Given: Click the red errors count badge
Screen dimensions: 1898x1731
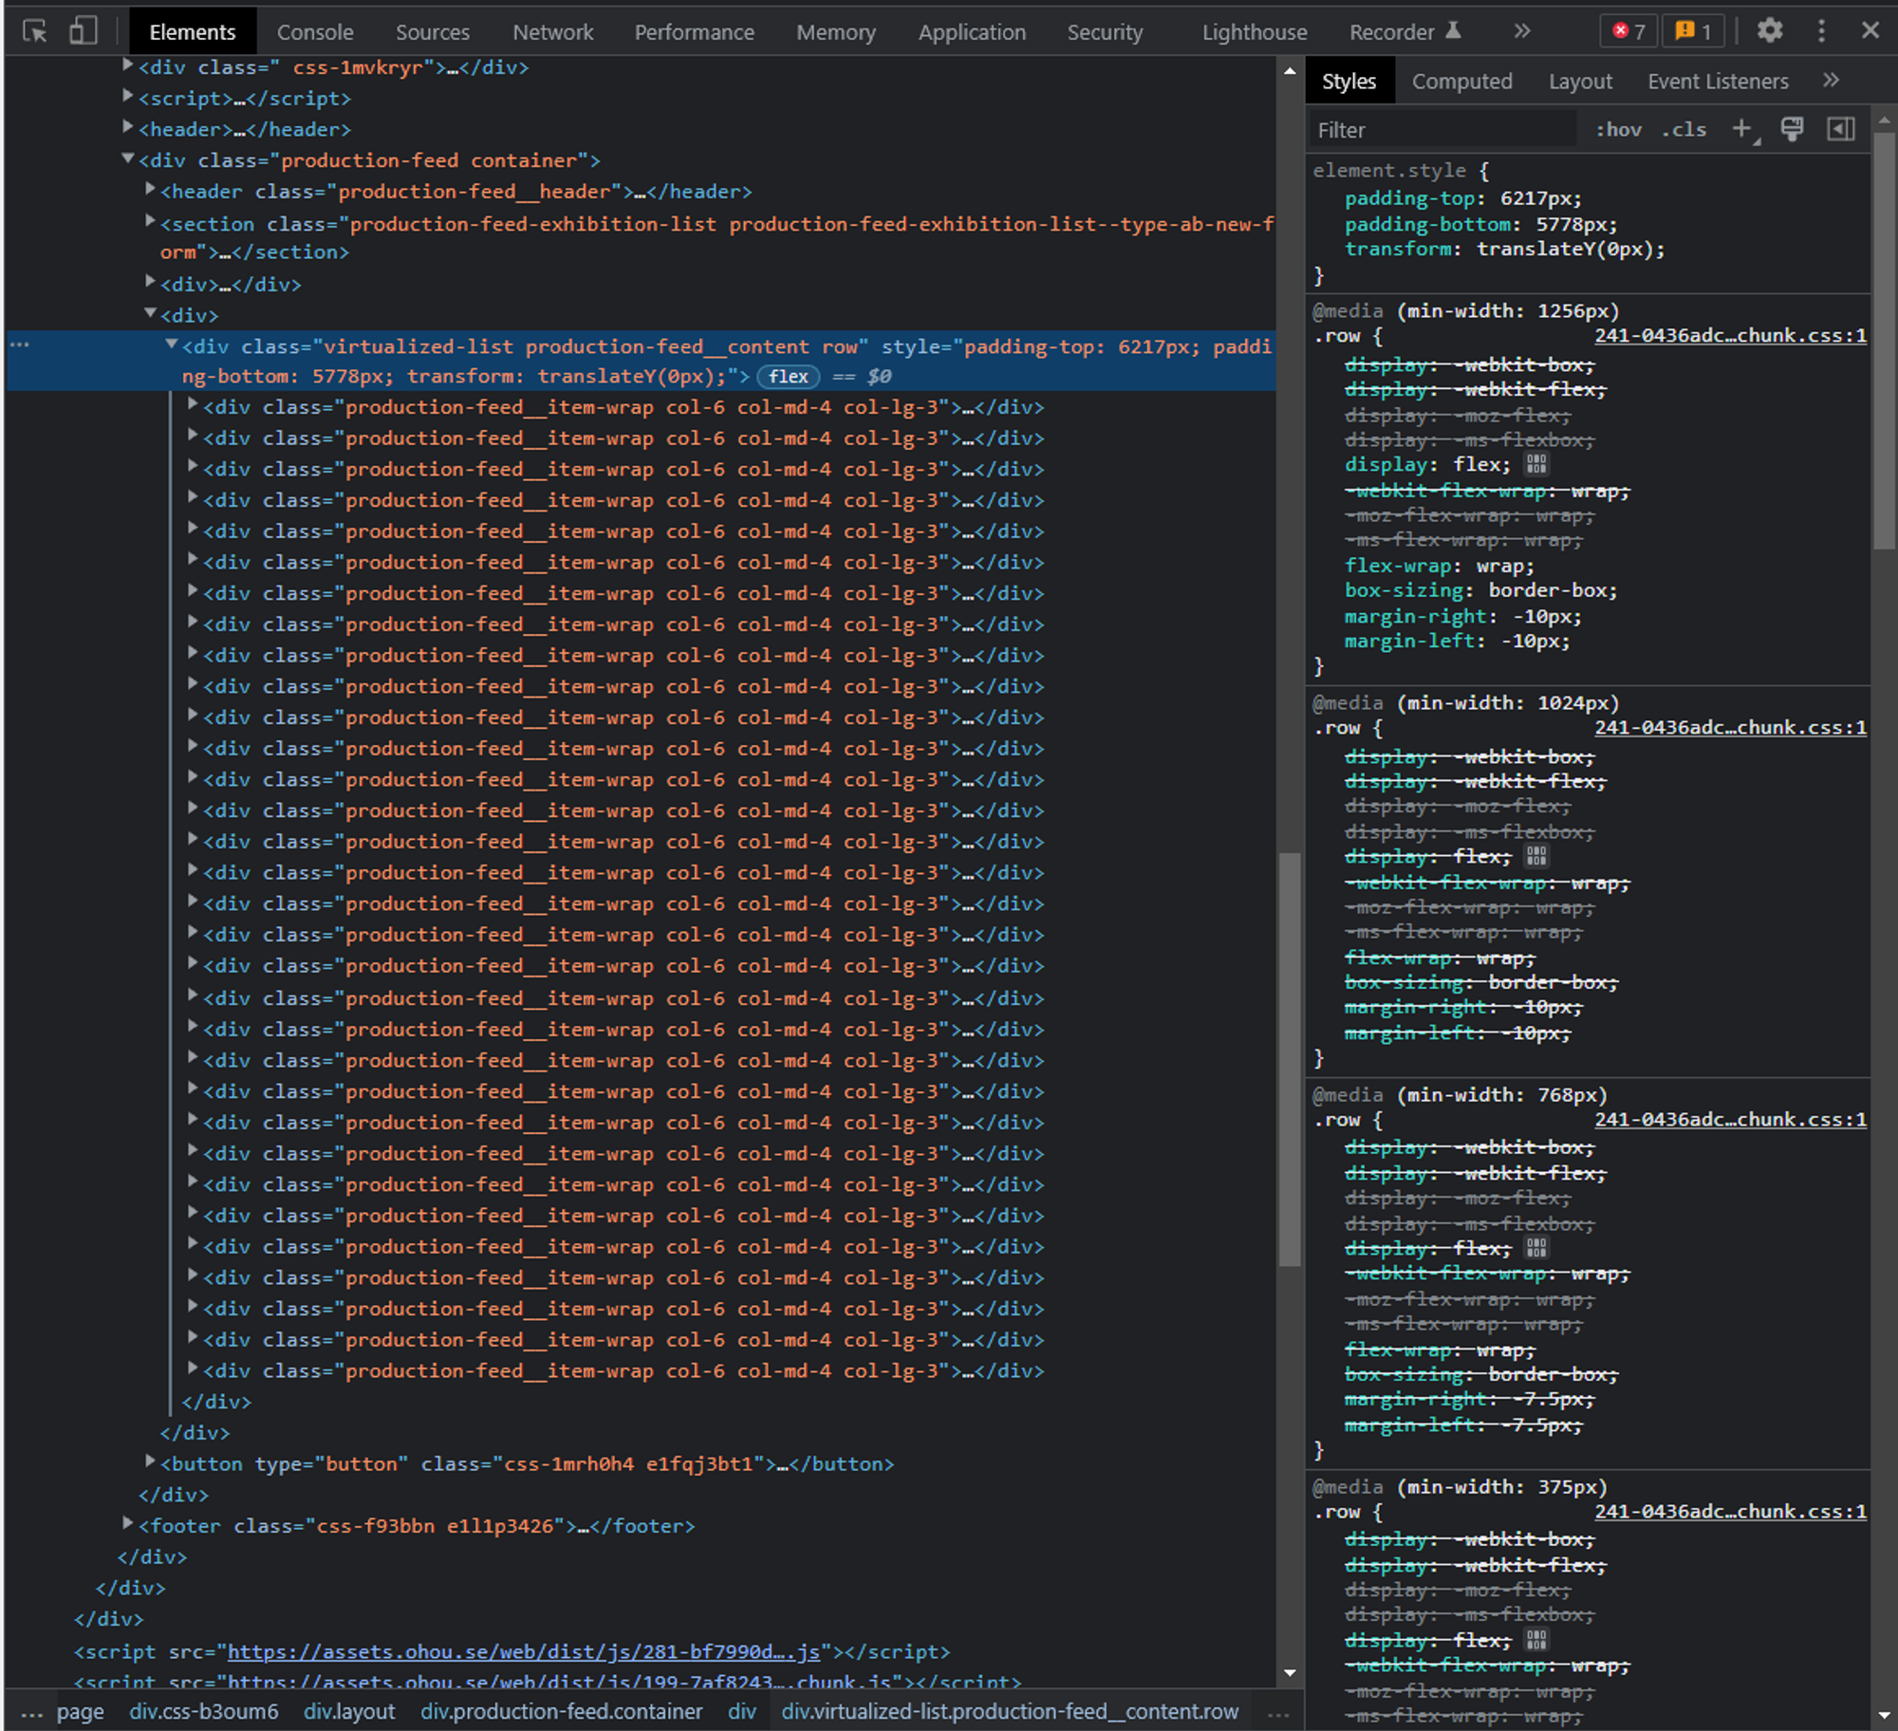Looking at the screenshot, I should pyautogui.click(x=1628, y=31).
